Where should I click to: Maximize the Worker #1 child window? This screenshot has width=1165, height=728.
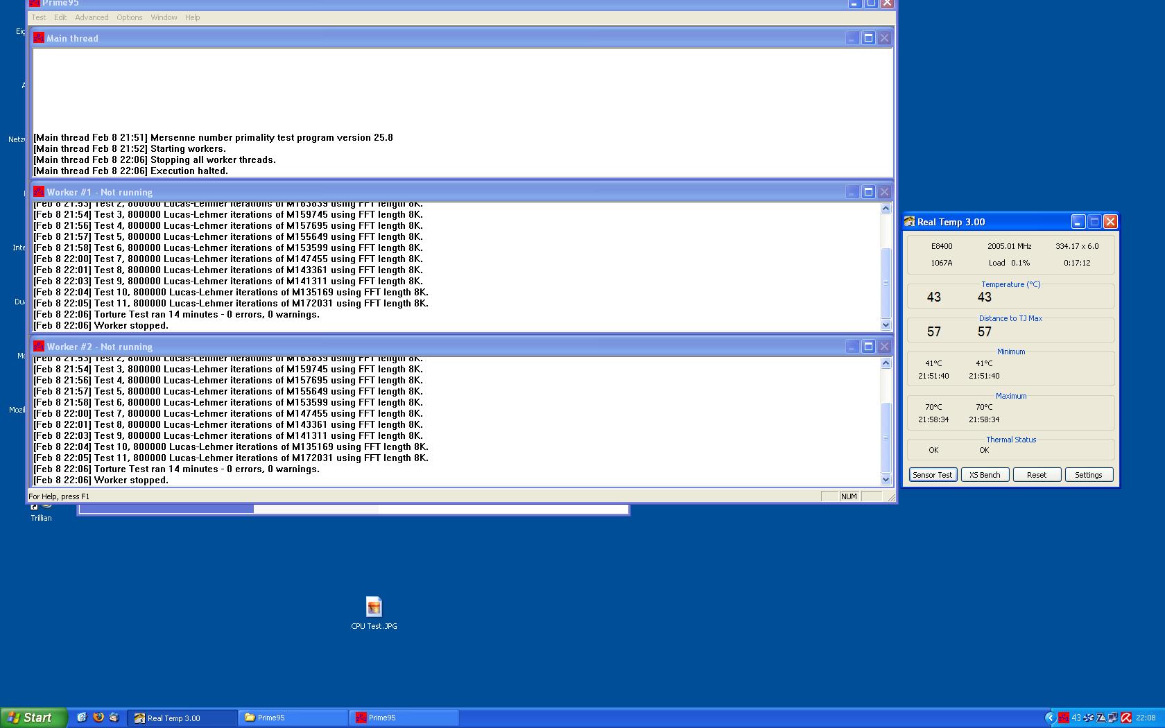click(868, 192)
